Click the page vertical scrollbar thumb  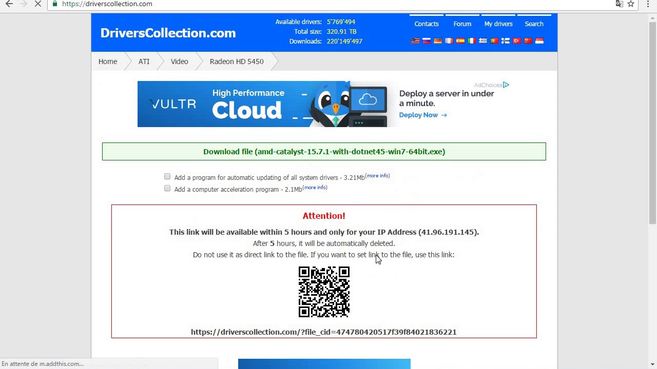pos(652,123)
